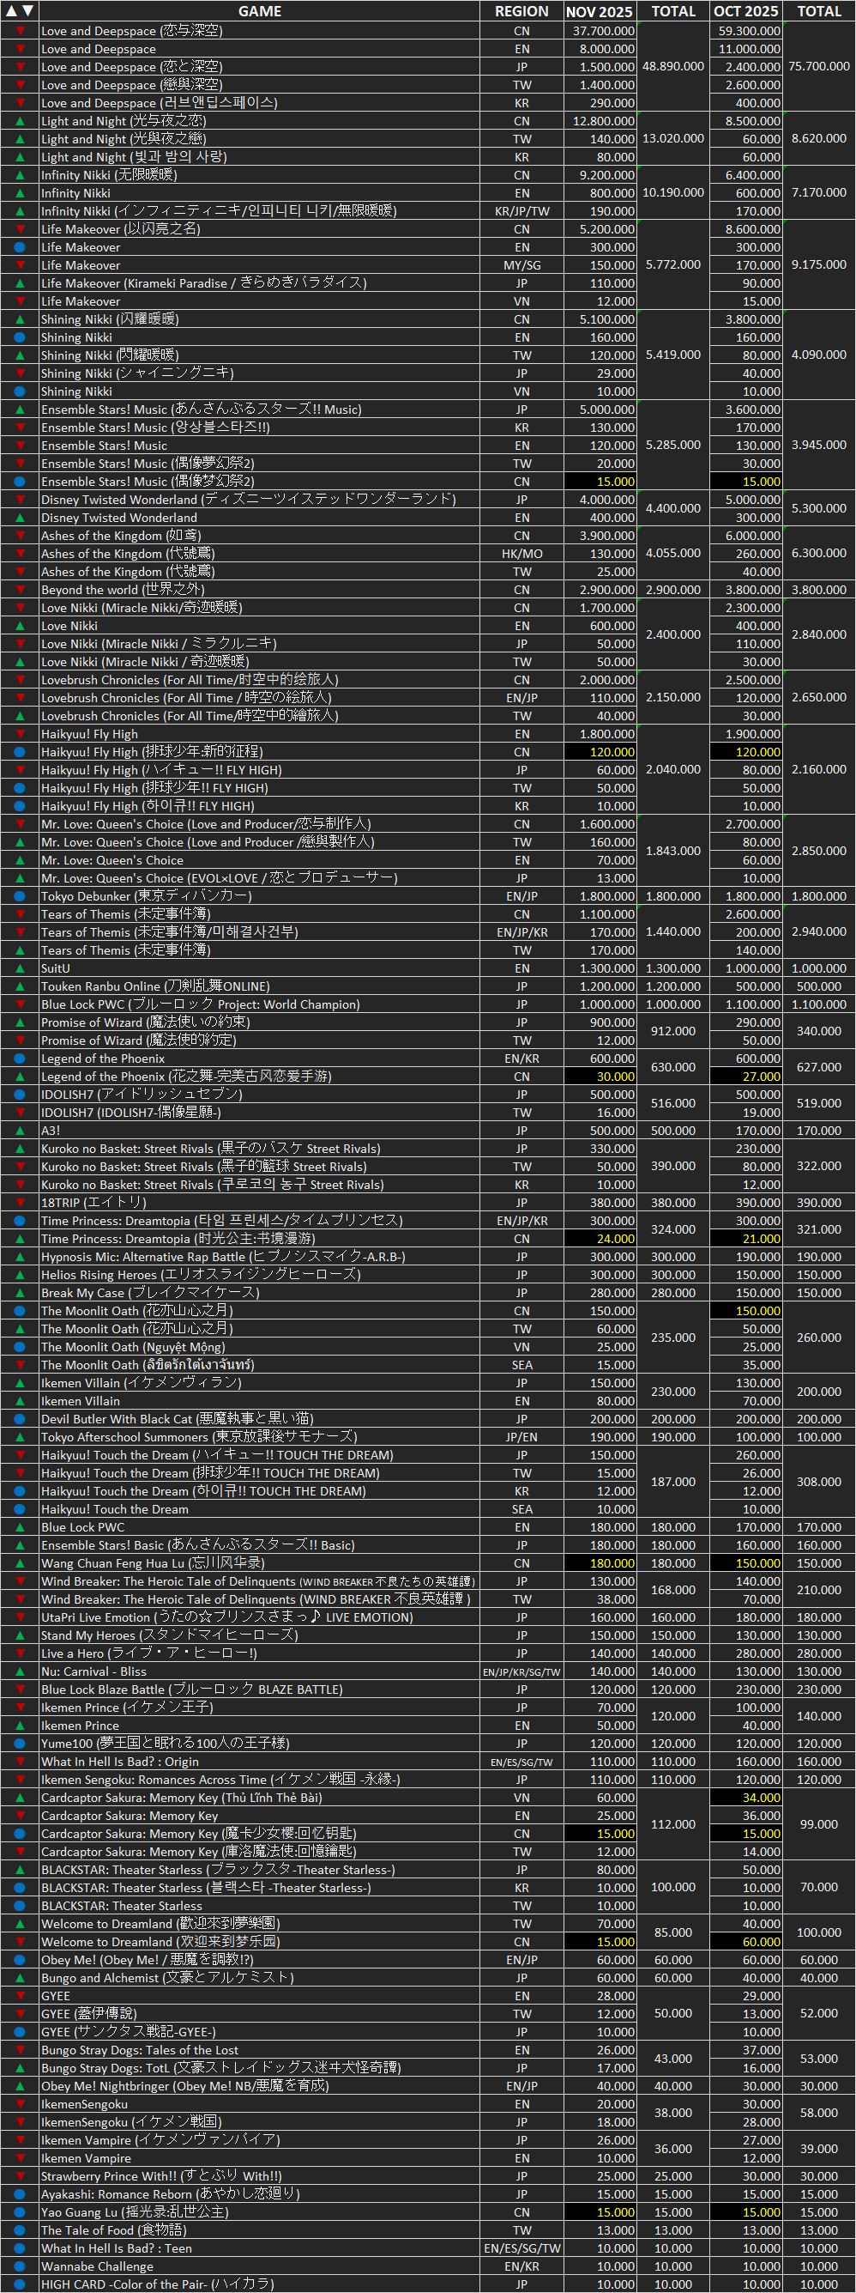
Task: Click blue dot beside Wannabe Challenge
Action: pyautogui.click(x=20, y=2266)
